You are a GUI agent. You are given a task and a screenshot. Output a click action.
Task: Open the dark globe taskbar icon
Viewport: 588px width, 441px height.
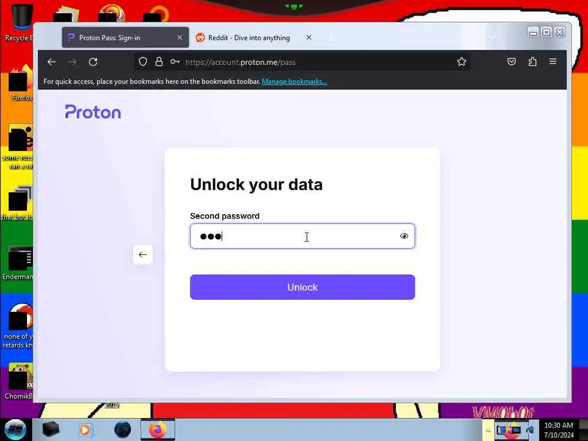click(x=122, y=430)
